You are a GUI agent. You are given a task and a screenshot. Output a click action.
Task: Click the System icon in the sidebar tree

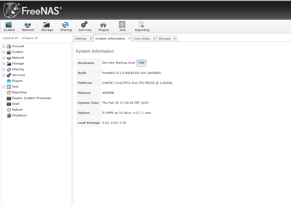click(x=9, y=52)
